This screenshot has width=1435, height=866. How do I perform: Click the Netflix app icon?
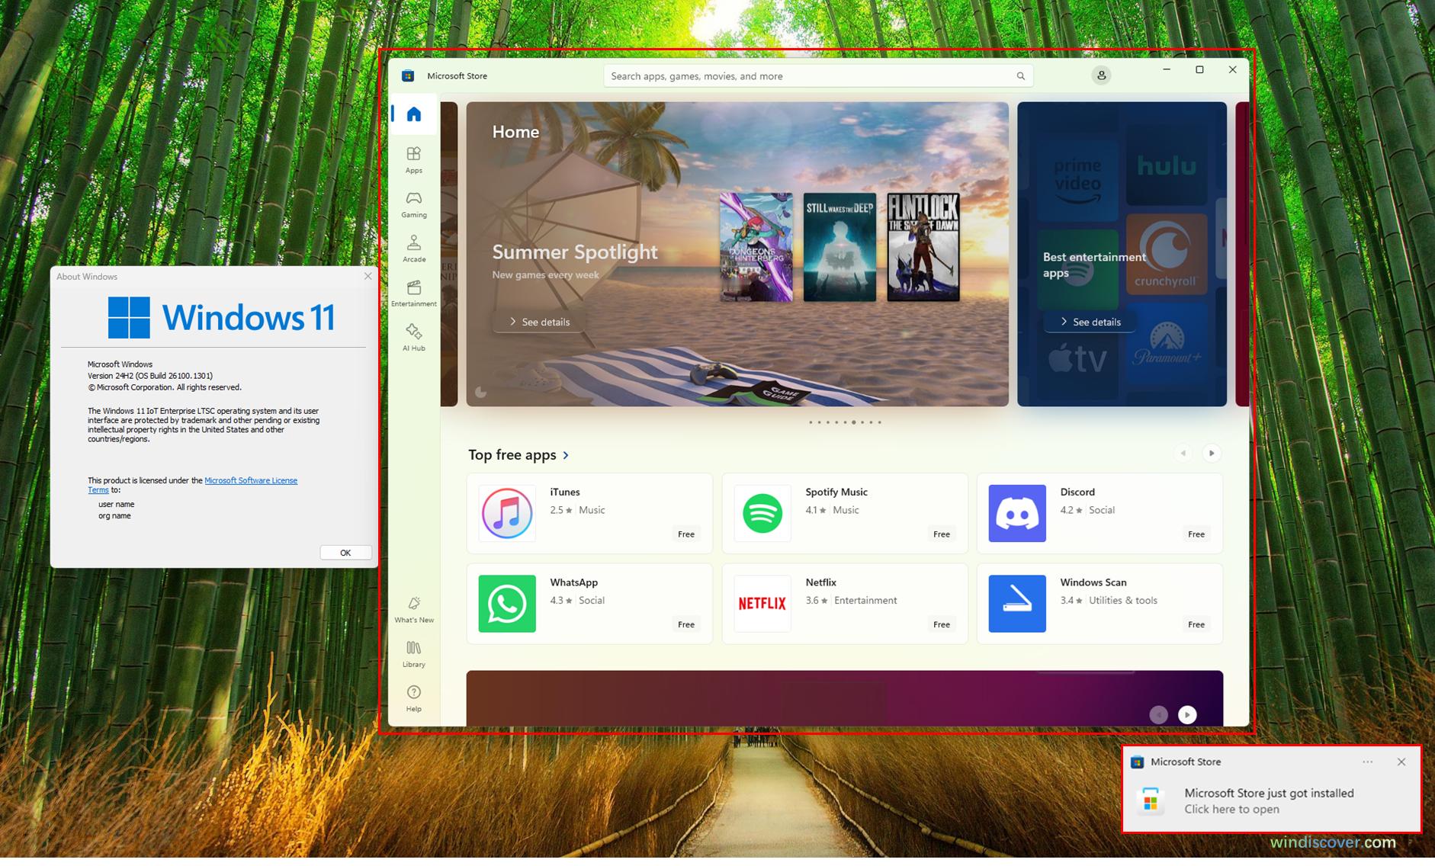[x=762, y=604]
